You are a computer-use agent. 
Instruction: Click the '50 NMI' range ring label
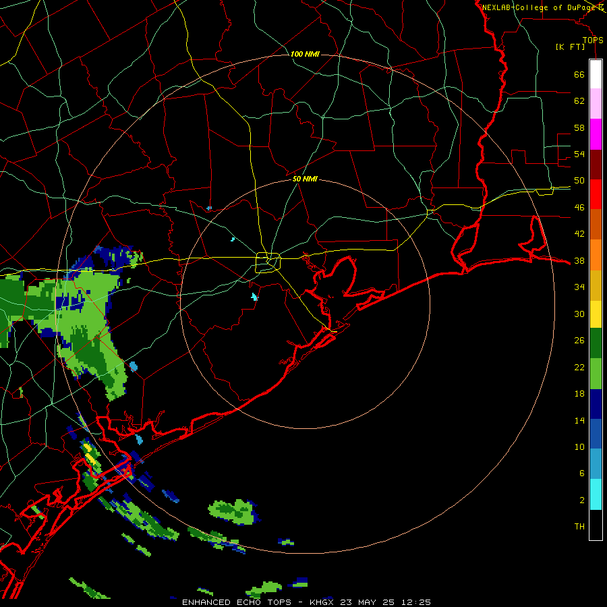click(x=305, y=179)
